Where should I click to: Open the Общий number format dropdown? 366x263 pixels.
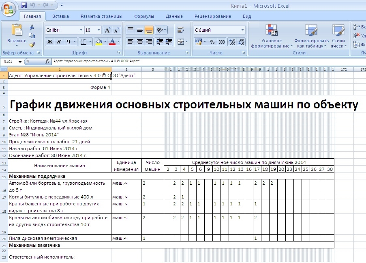click(x=242, y=30)
